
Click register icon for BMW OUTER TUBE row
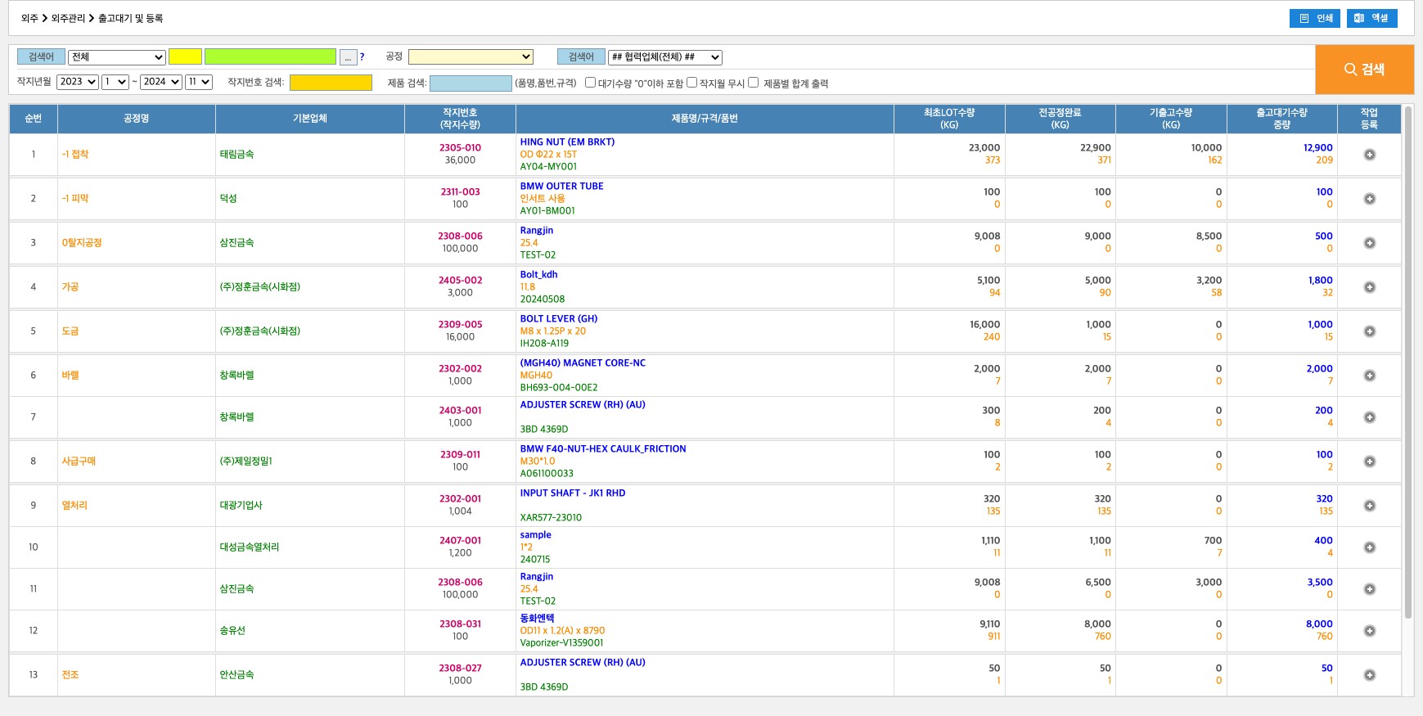tap(1369, 199)
